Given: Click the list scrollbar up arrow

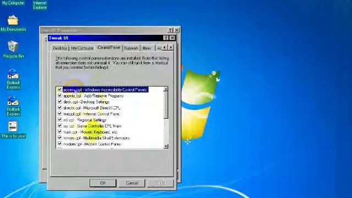Looking at the screenshot, I should tap(166, 89).
